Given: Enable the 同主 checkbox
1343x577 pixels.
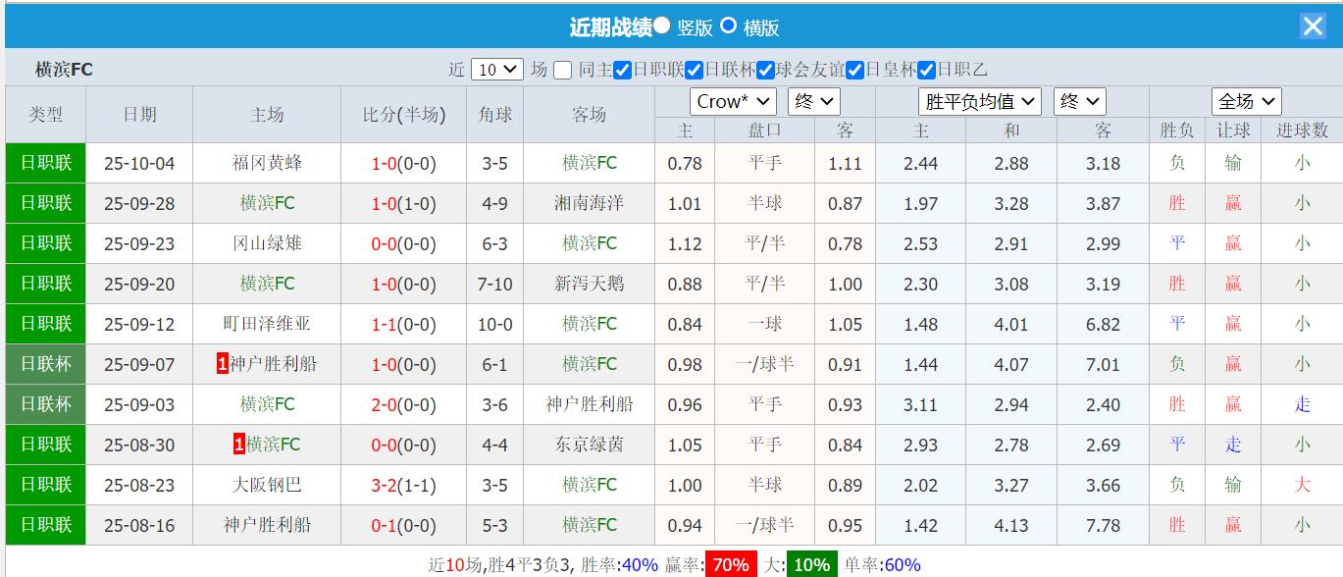Looking at the screenshot, I should 562,69.
